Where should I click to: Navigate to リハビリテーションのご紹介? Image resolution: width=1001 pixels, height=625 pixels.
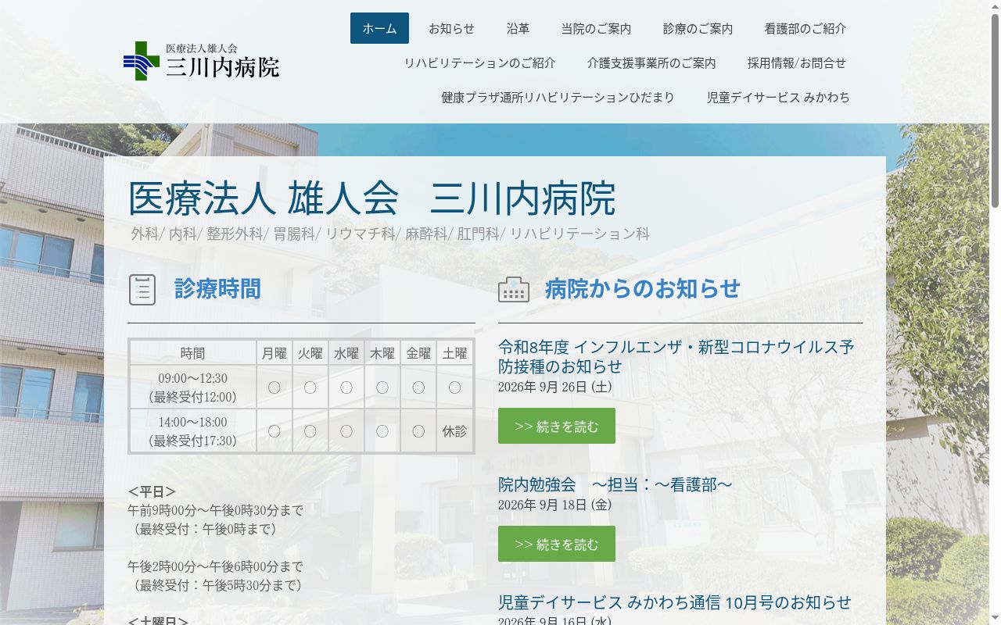tap(479, 62)
